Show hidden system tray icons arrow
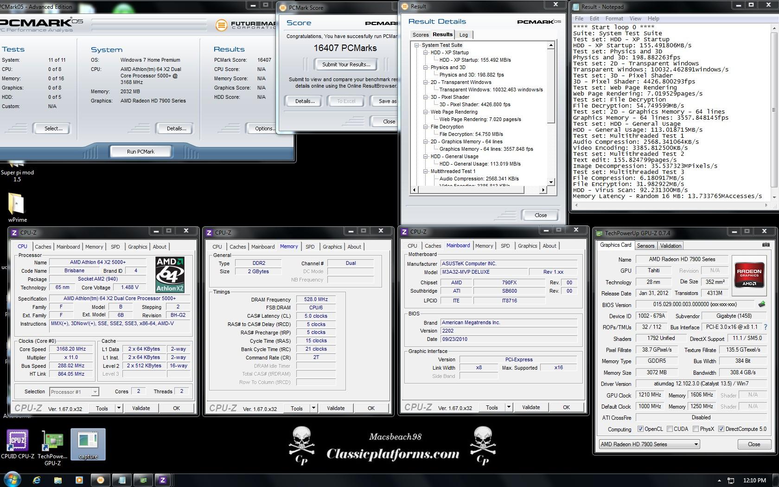Screen dimensions: 779x487 [719, 481]
